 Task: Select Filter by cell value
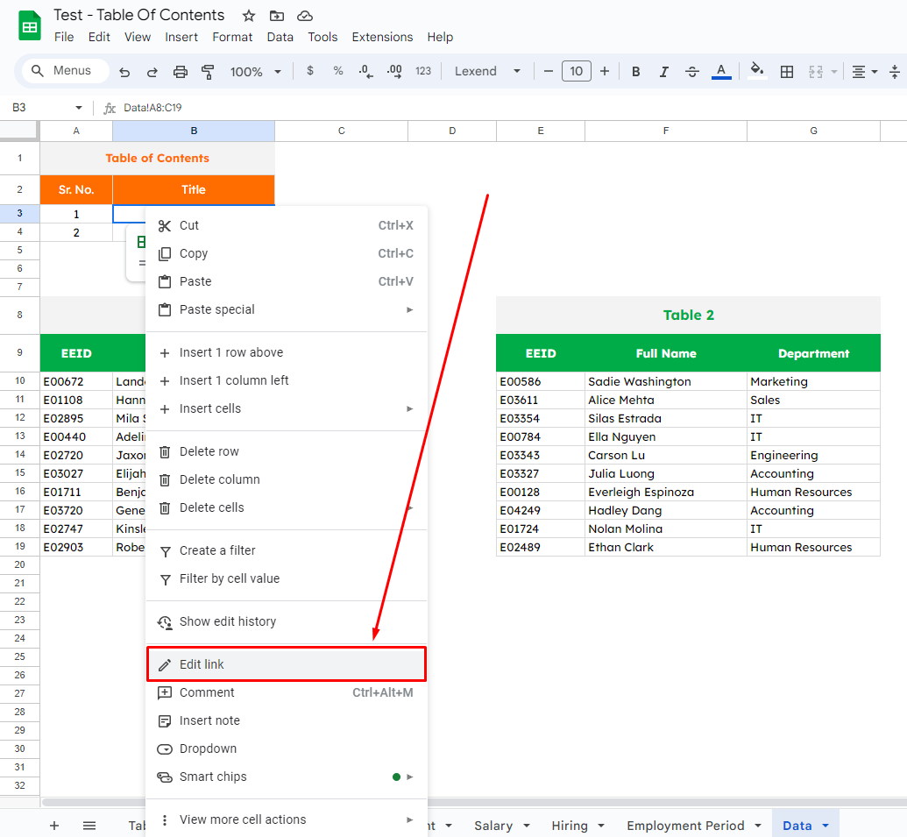click(287, 578)
